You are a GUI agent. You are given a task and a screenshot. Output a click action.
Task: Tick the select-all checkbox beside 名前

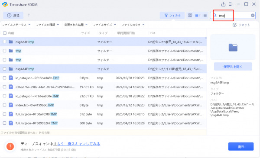point(5,33)
